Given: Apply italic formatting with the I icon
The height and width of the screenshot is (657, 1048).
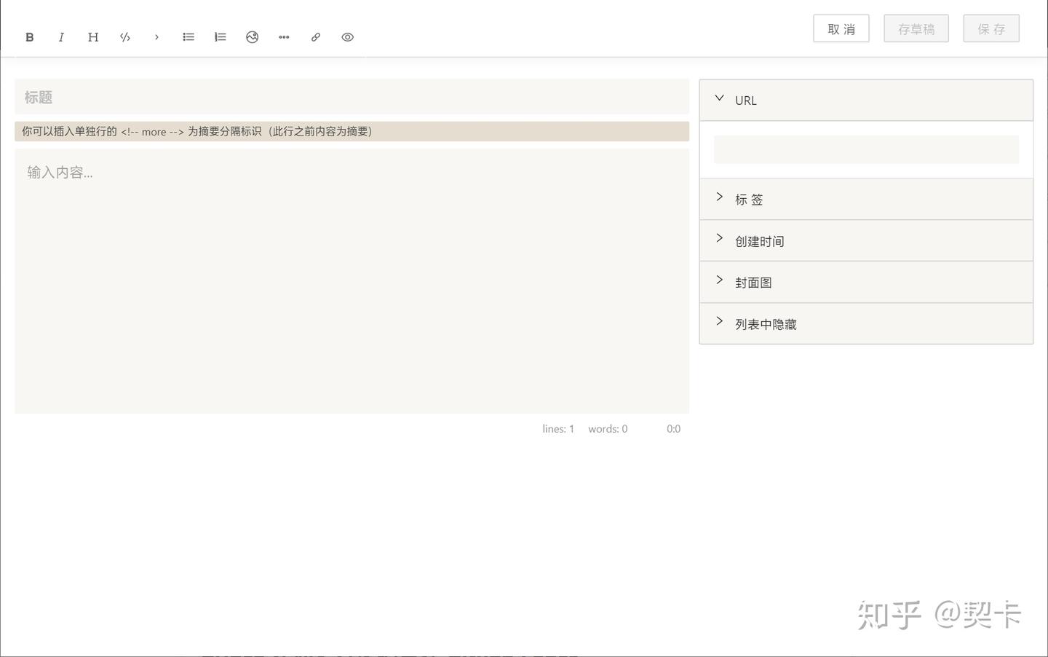Looking at the screenshot, I should 61,37.
